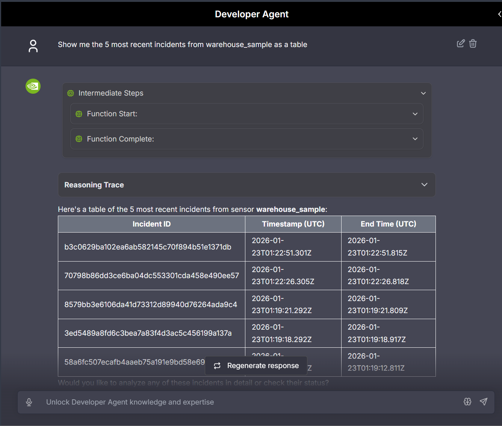Viewport: 502px width, 426px height.
Task: Click the End Time (UTC) column header
Action: (x=388, y=224)
